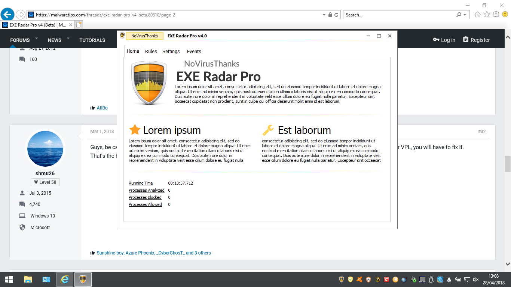Screen dimensions: 511x287
Task: Open the Events tab
Action: click(194, 52)
